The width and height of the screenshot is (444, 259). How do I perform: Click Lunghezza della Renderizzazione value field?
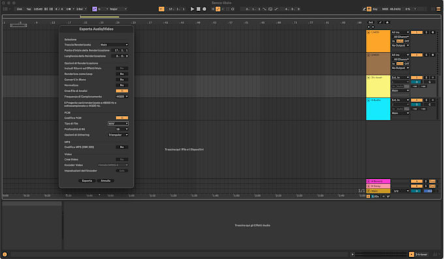(120, 56)
